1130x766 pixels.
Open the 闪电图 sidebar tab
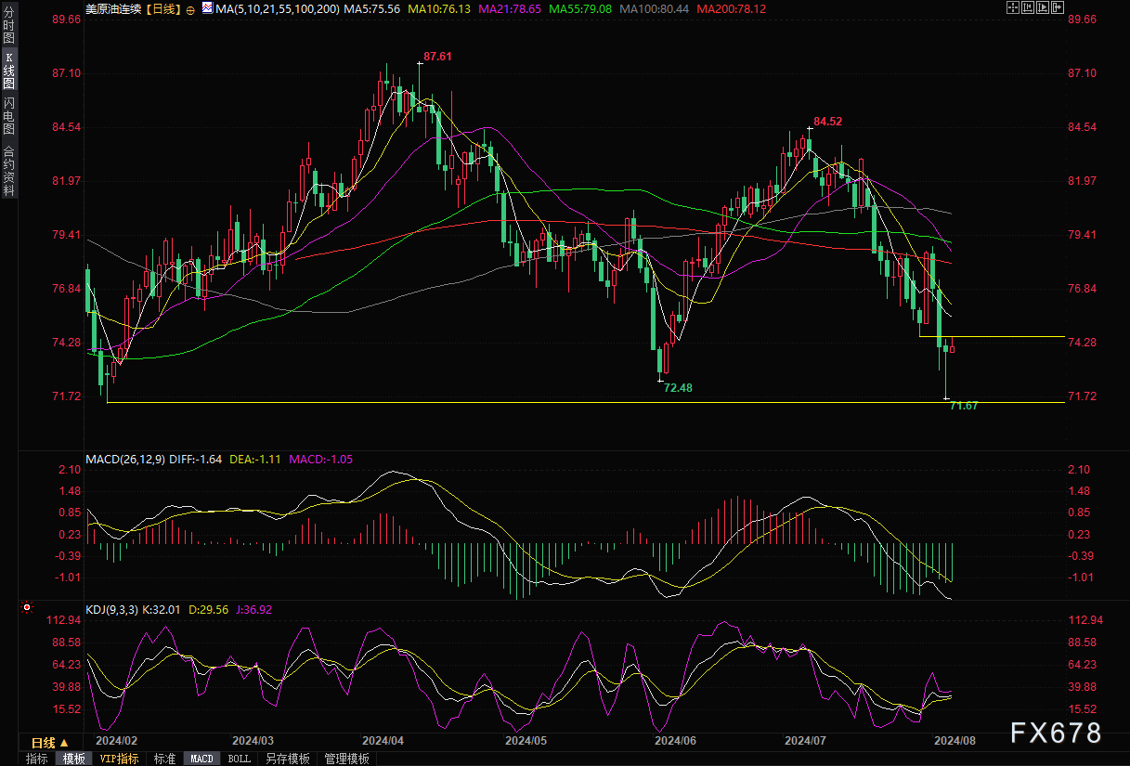coord(8,116)
